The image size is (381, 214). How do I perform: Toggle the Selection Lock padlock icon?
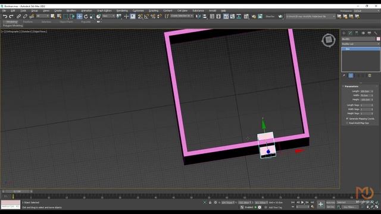click(210, 202)
